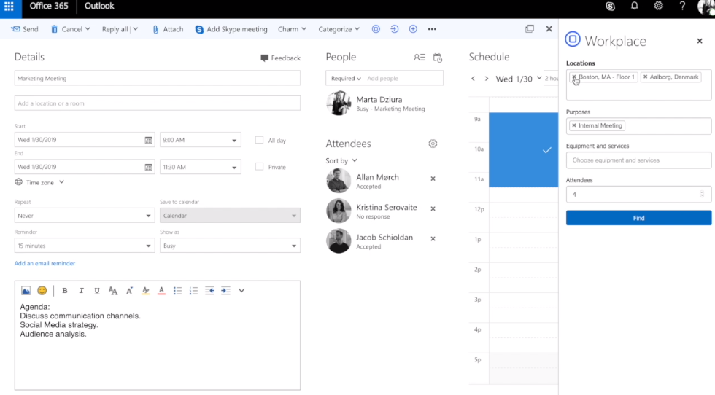Go to next day in Schedule
This screenshot has height=395, width=715.
[487, 79]
